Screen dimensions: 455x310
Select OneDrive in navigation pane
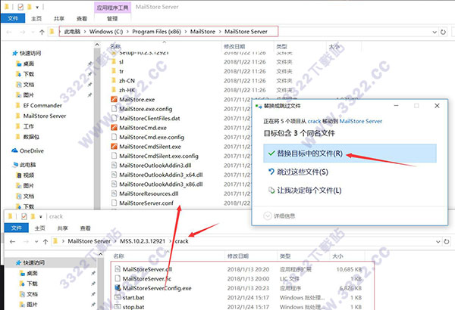31,150
